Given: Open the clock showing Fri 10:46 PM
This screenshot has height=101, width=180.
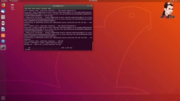Looking at the screenshot, I should coord(93,1).
